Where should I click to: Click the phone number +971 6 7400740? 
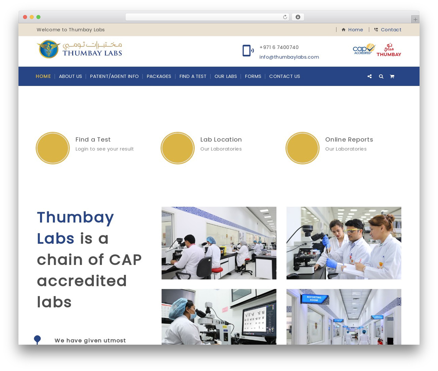tap(279, 47)
